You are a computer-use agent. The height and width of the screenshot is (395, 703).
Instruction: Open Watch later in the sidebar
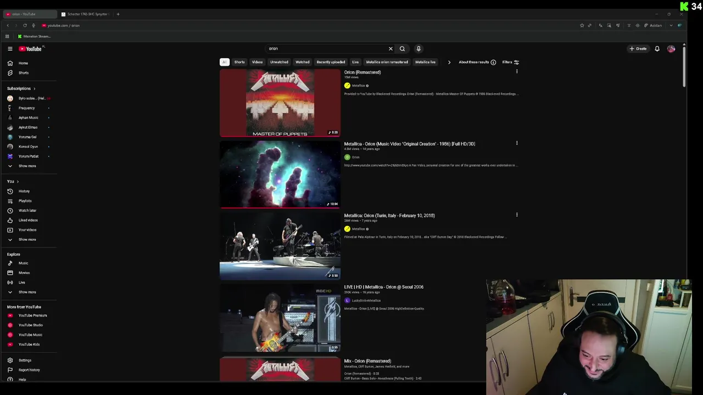(x=29, y=211)
